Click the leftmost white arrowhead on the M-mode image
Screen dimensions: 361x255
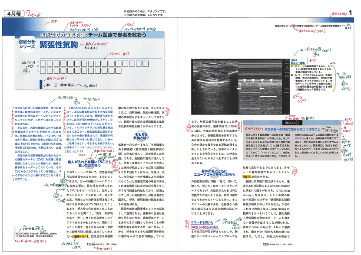coord(245,81)
